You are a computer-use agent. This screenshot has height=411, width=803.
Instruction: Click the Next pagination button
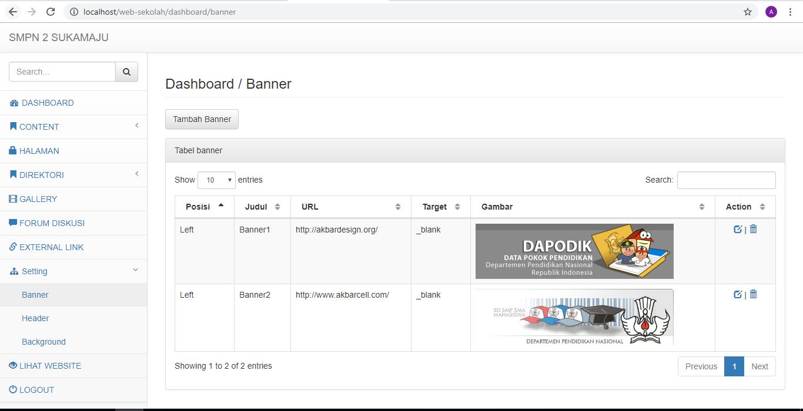click(x=759, y=366)
